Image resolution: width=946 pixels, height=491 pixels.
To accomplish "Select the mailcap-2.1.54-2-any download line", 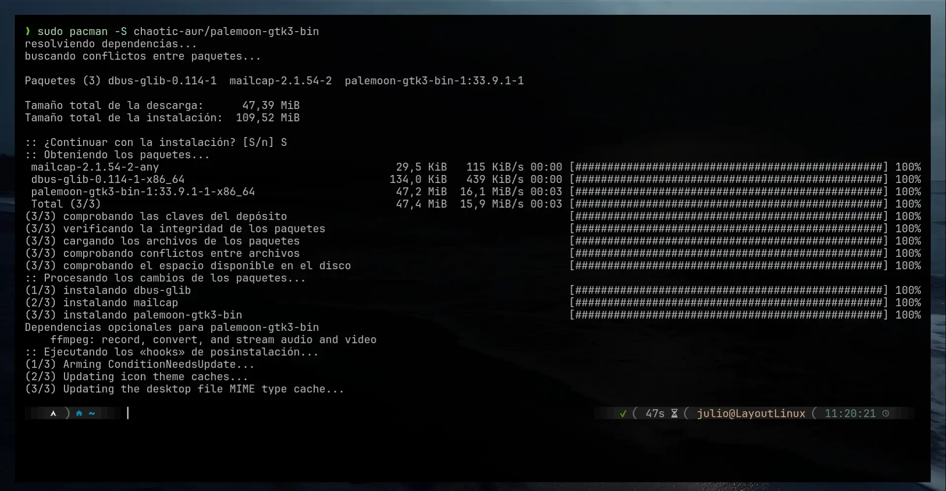I will [95, 167].
